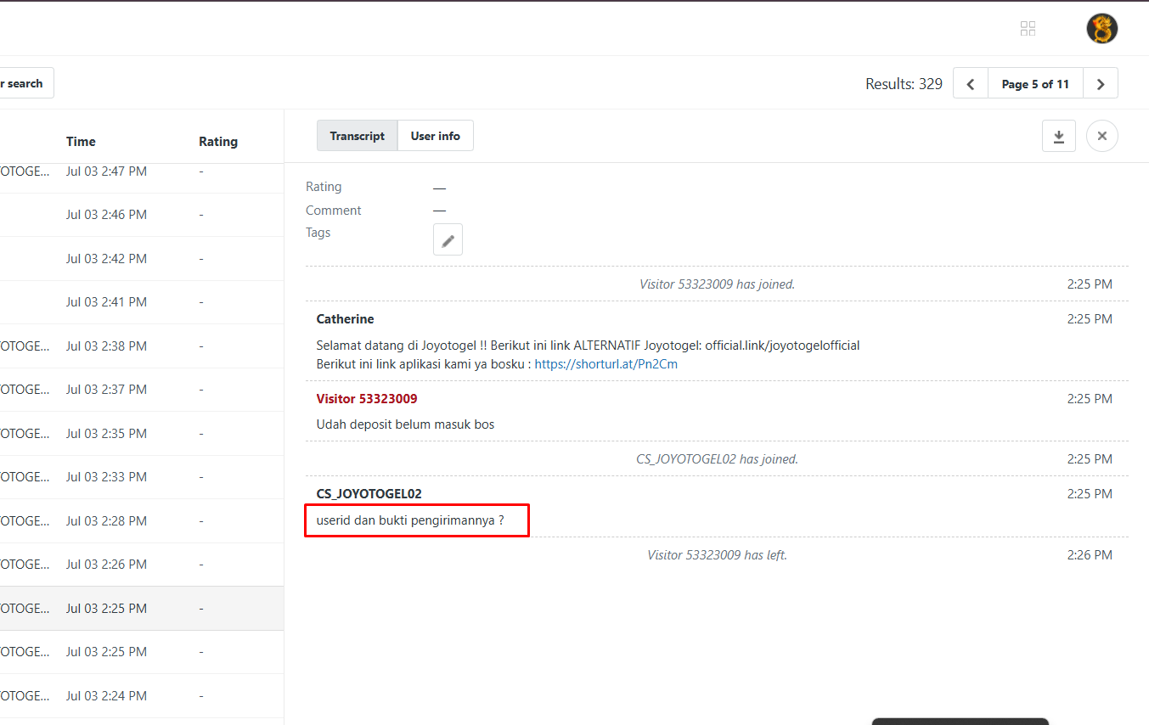The height and width of the screenshot is (725, 1149).
Task: Select the chat from Jul 03 2:46 PM
Action: pos(142,215)
